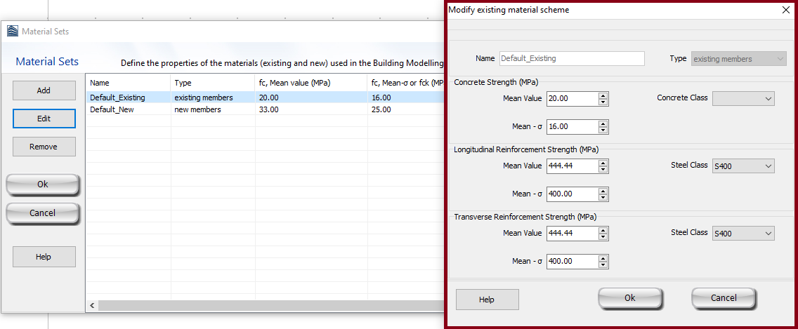This screenshot has height=329, width=798.
Task: Click the Add material set button
Action: point(44,90)
